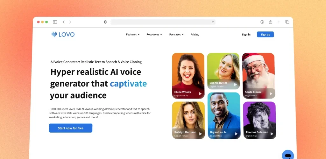Viewport: 326px width, 159px height.
Task: Play the Sophia Butler voice sample
Action: [235, 85]
